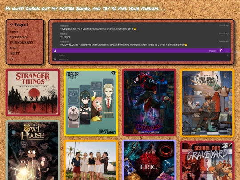Focus the name input field
The width and height of the screenshot is (240, 180).
(142, 55)
